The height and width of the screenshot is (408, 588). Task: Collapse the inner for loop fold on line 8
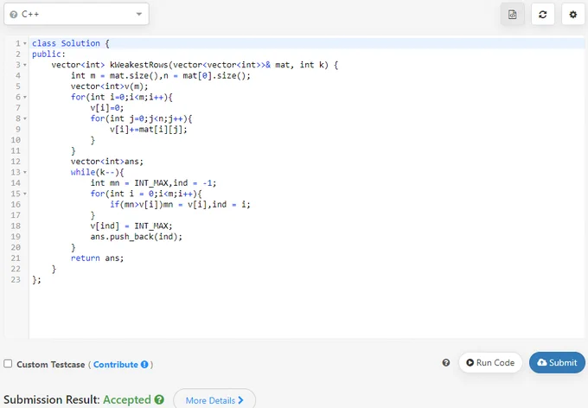25,118
